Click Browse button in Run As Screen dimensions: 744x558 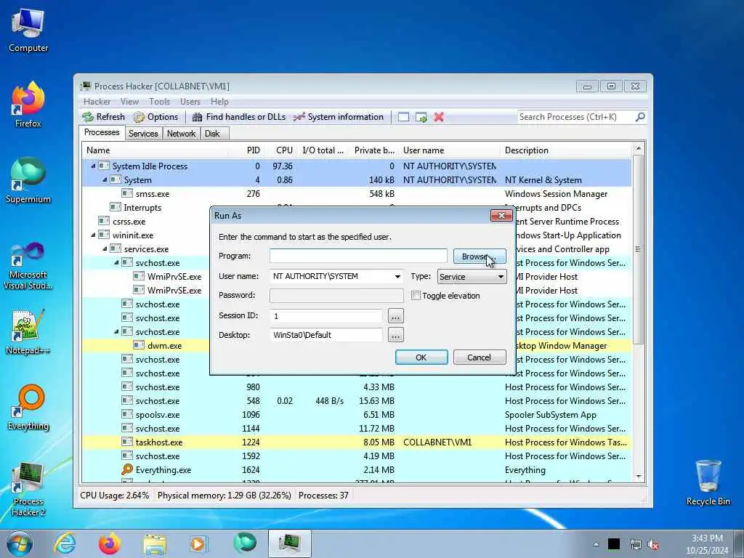pyautogui.click(x=480, y=256)
